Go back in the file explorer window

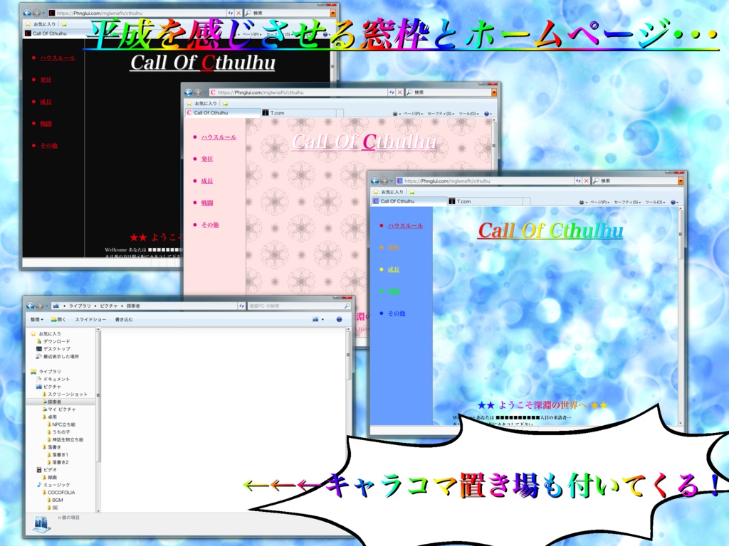coord(30,306)
